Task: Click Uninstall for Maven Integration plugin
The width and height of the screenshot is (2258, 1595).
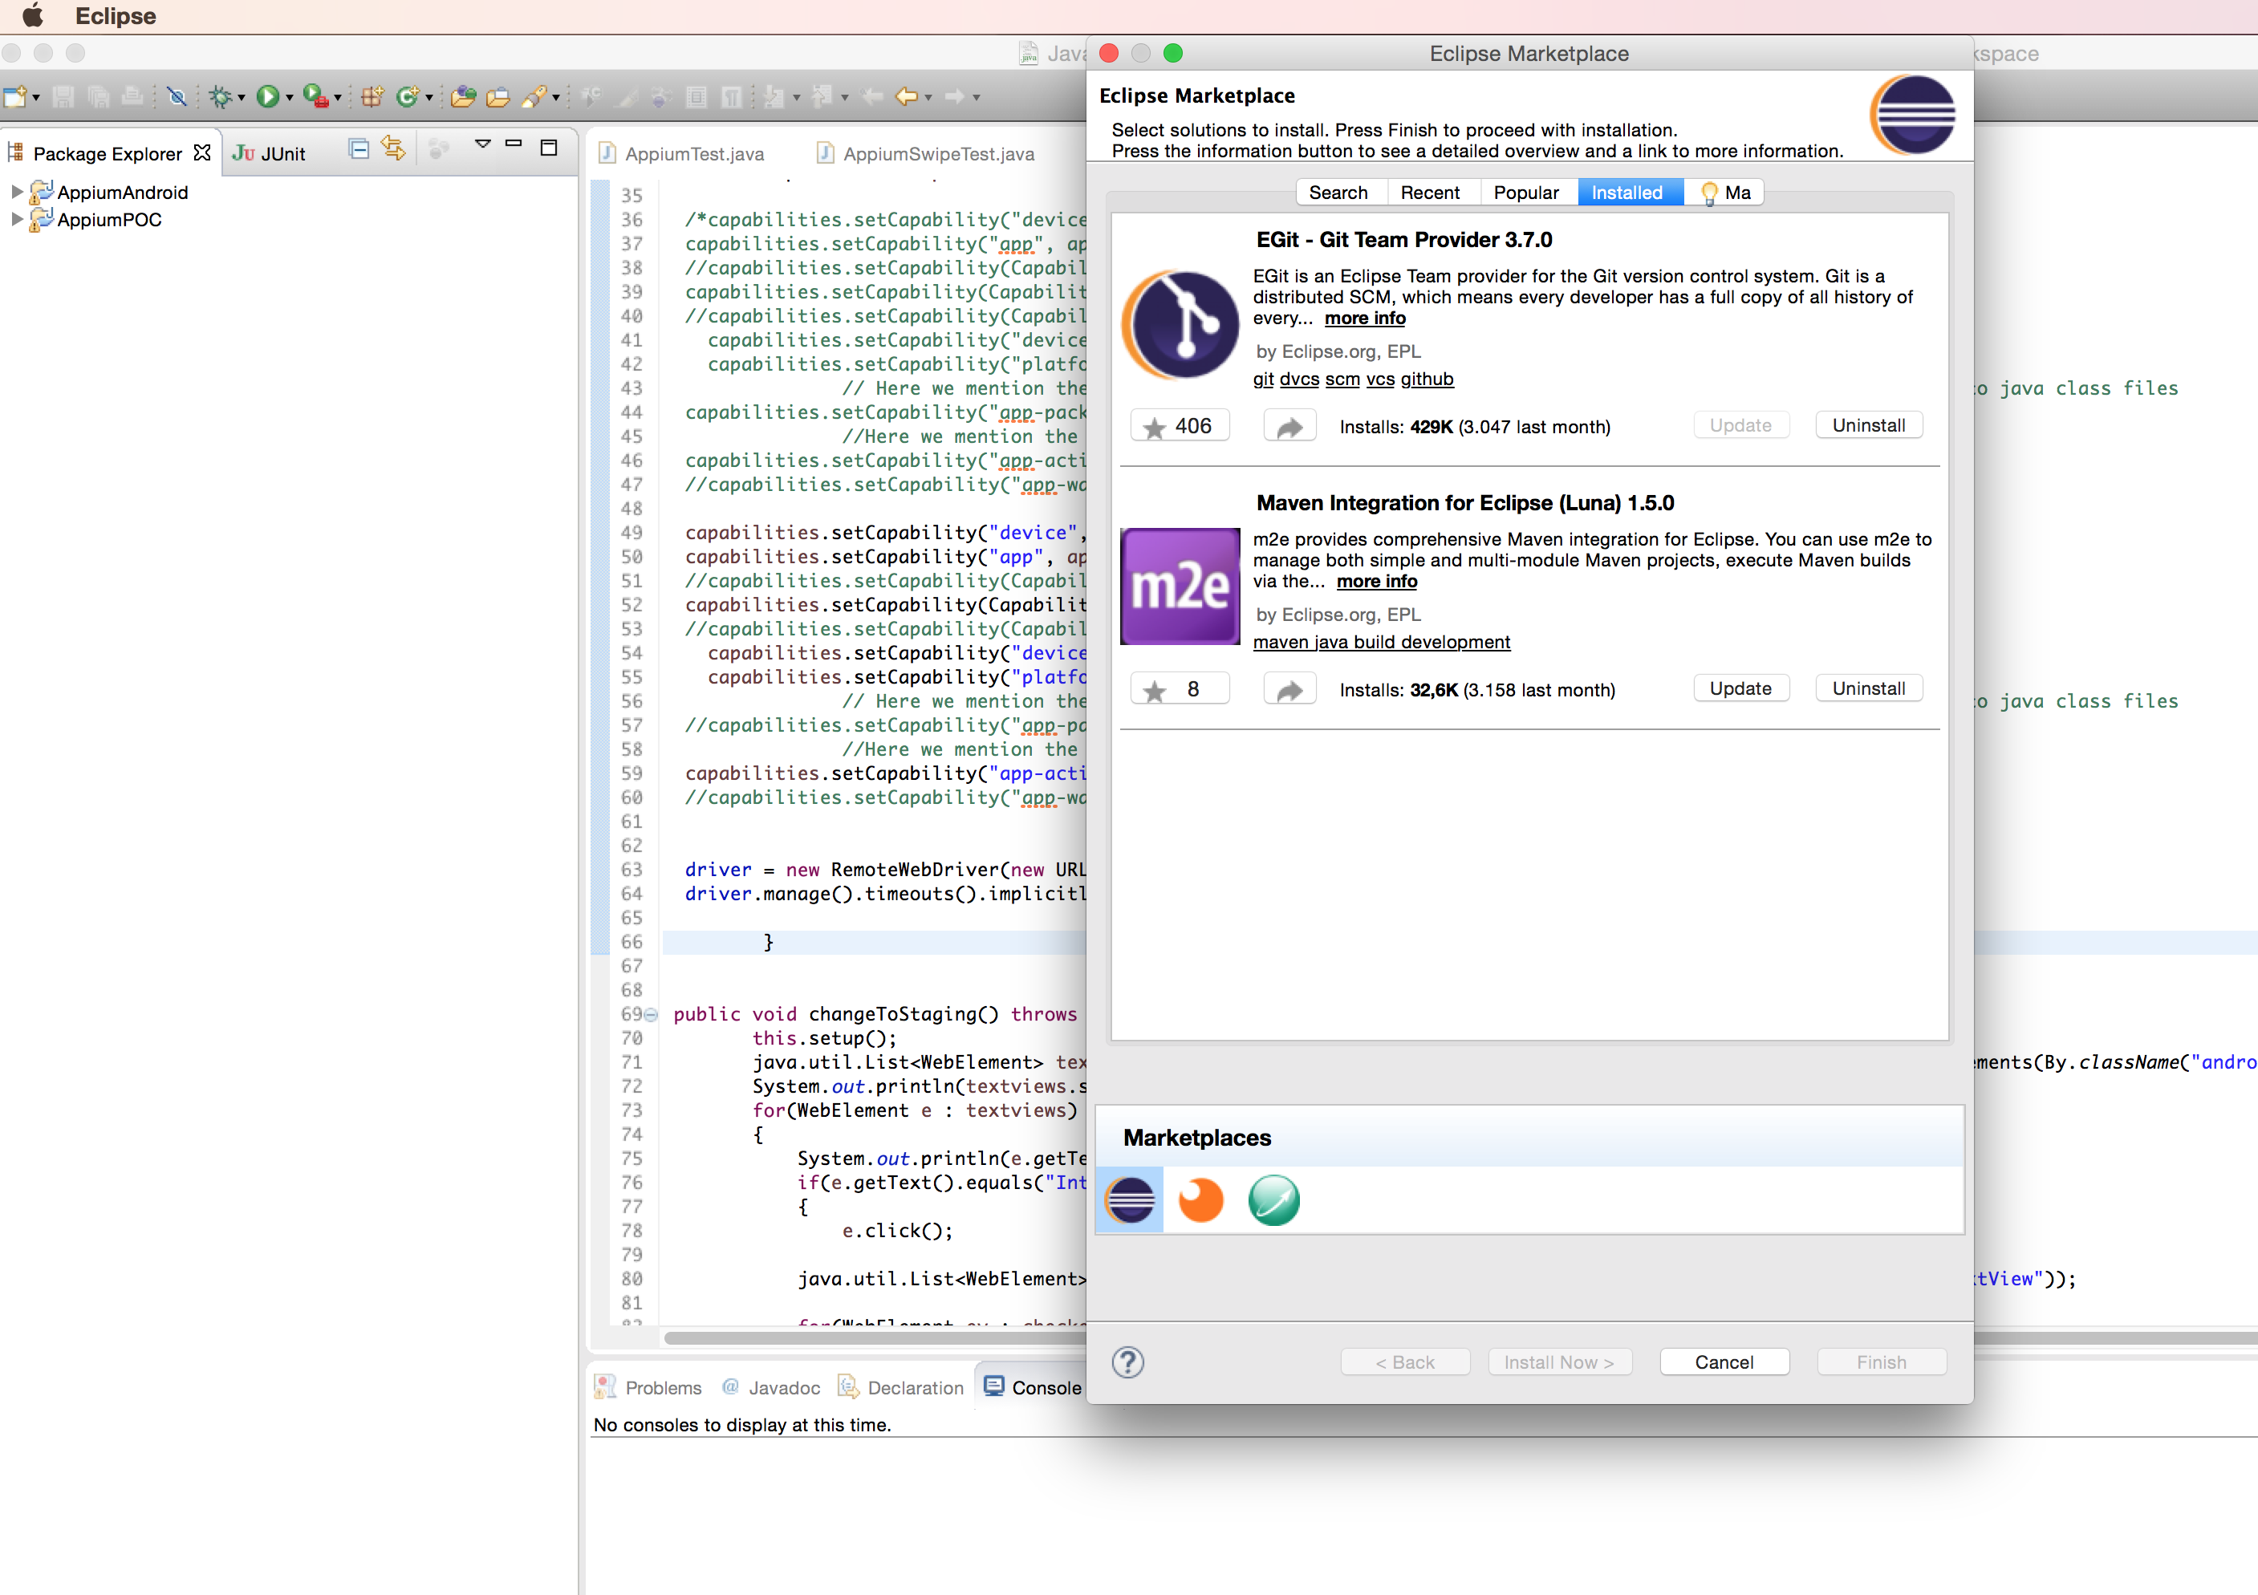Action: (x=1869, y=688)
